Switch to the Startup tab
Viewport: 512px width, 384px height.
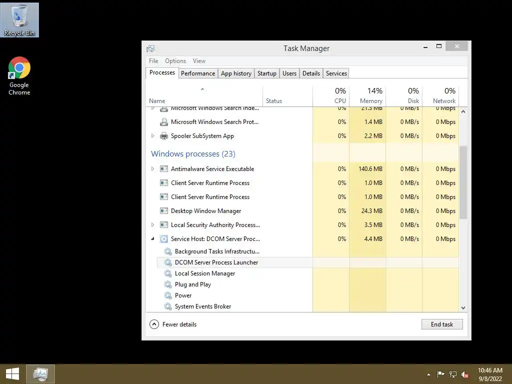tap(267, 73)
